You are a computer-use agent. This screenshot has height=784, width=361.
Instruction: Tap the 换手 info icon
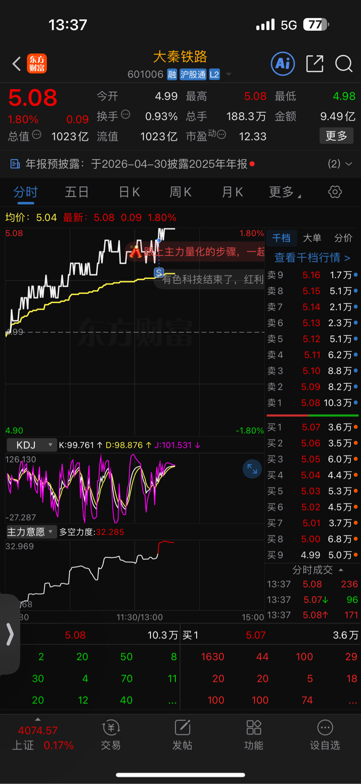point(126,114)
